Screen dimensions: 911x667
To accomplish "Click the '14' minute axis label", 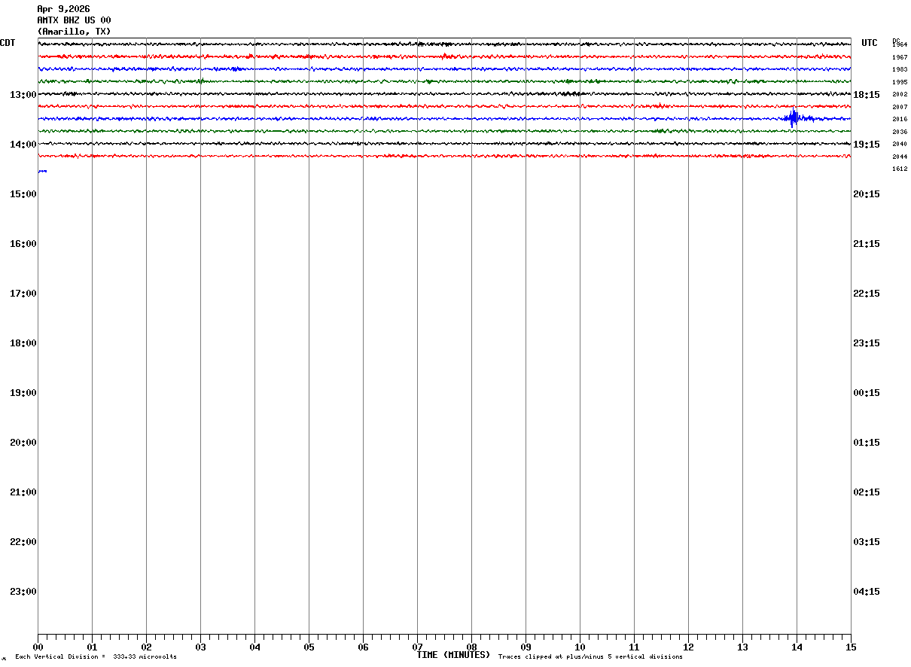I will [797, 647].
